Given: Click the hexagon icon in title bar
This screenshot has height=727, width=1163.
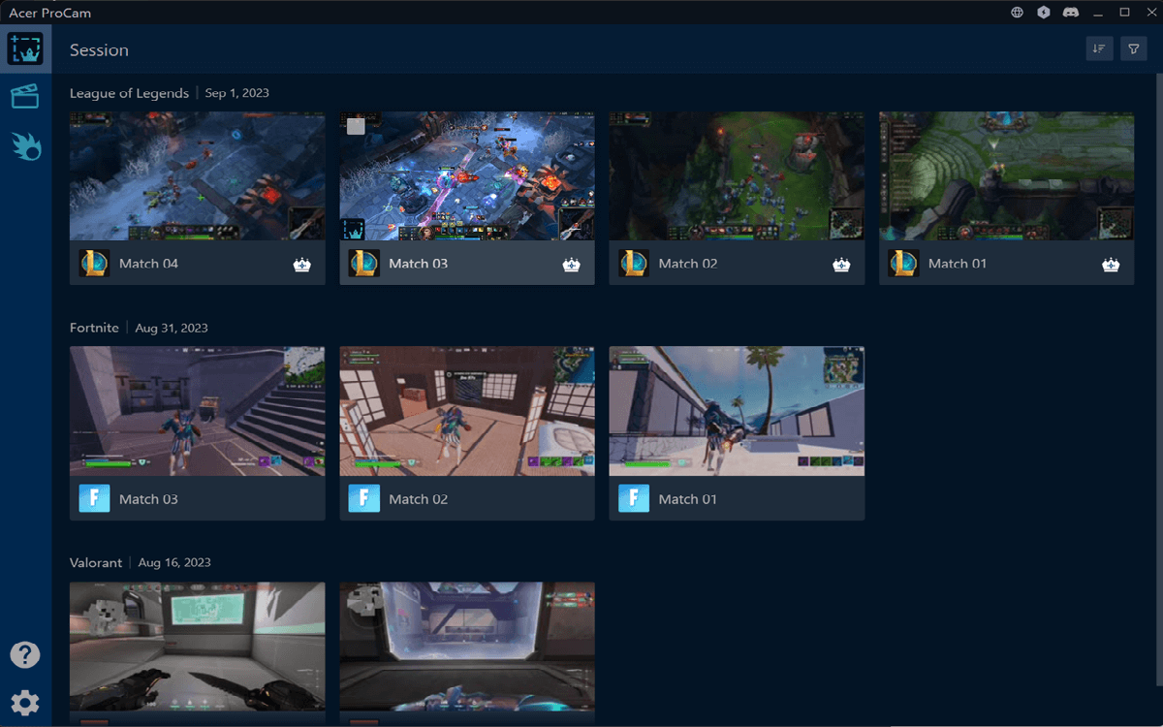Looking at the screenshot, I should (x=1044, y=13).
